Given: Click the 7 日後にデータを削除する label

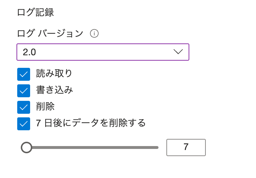Looking at the screenshot, I should pos(91,123).
